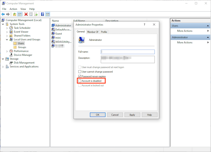The image size is (211, 152).
Task: Open the Action menu
Action: (13, 9)
